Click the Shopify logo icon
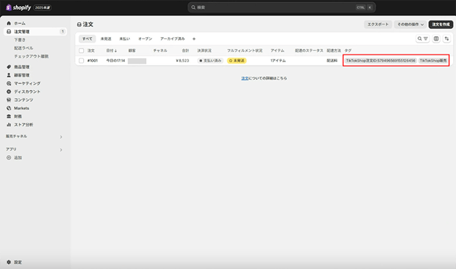Image resolution: width=456 pixels, height=269 pixels. pyautogui.click(x=8, y=8)
